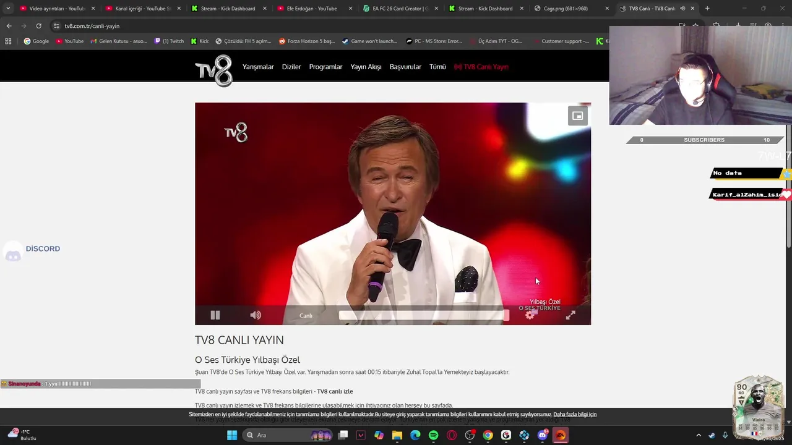Open Copilot from the taskbar
Viewport: 792px width, 445px height.
pos(379,435)
